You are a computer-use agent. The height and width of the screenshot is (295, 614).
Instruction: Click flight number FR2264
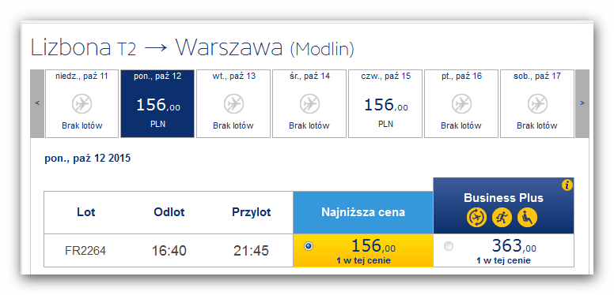(x=85, y=251)
